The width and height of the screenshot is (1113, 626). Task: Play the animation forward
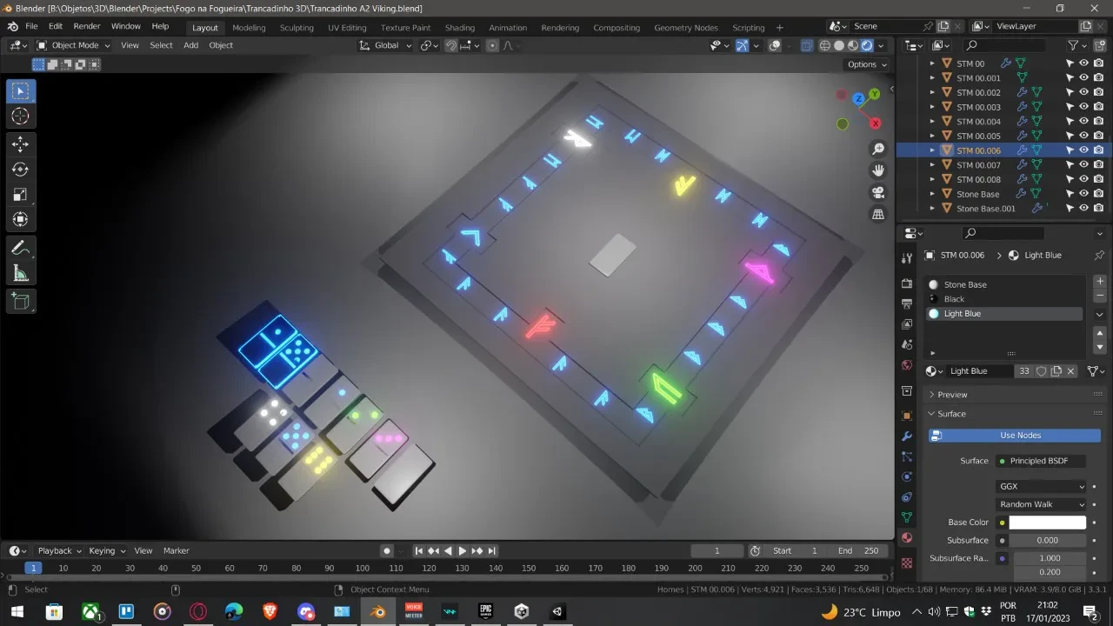pyautogui.click(x=463, y=550)
